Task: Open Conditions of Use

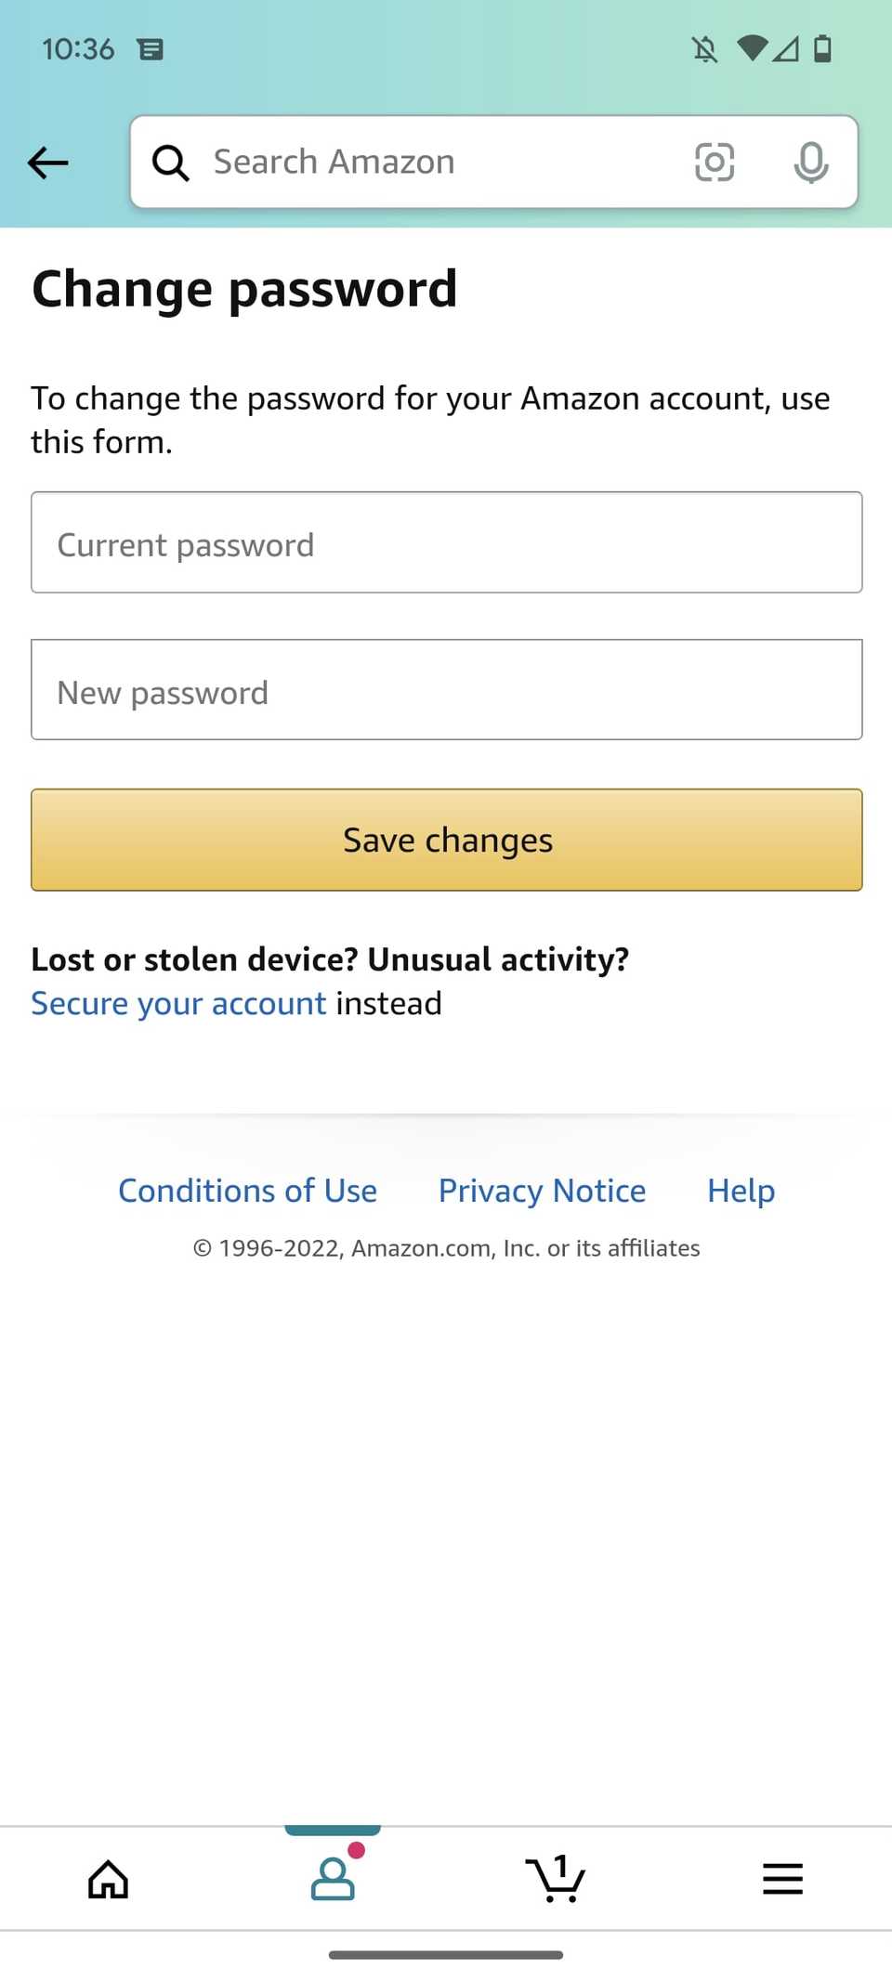Action: tap(247, 1190)
